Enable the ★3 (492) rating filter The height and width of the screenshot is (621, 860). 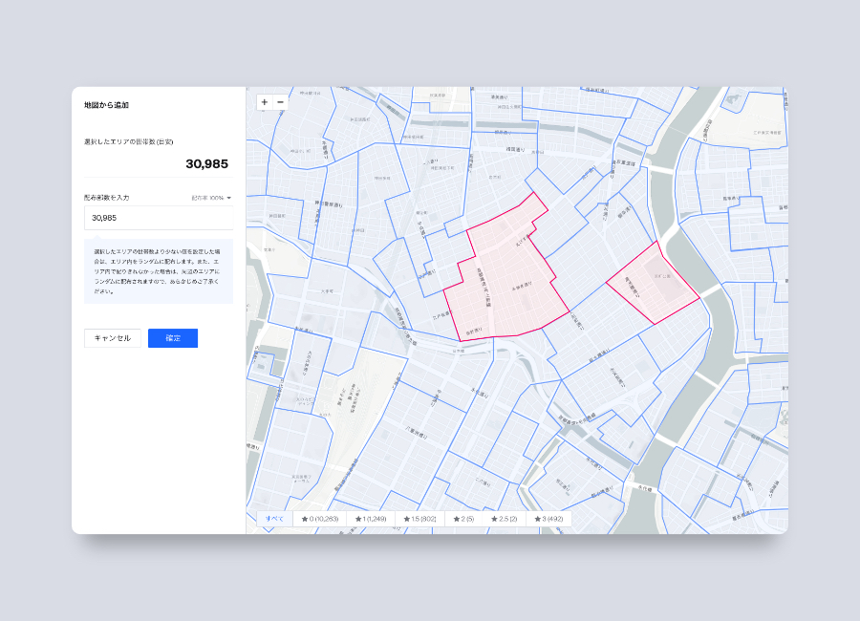pyautogui.click(x=549, y=520)
